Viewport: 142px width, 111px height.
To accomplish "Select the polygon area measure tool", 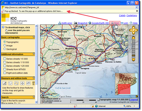I will tap(16, 83).
